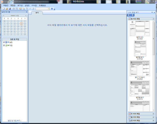Click the 일정 표시줄 panel title

6,12
